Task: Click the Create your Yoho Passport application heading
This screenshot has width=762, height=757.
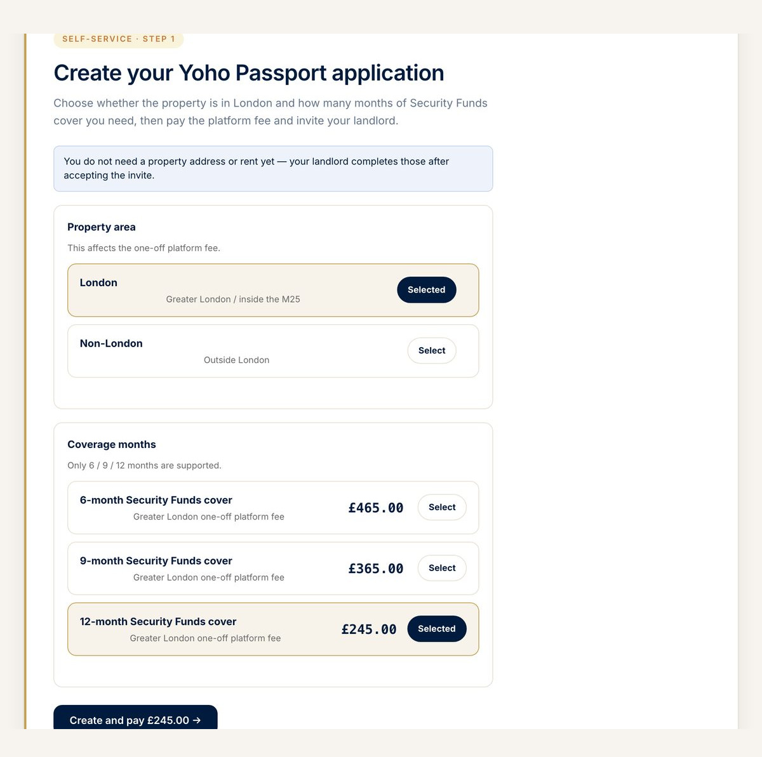Action: click(x=249, y=73)
